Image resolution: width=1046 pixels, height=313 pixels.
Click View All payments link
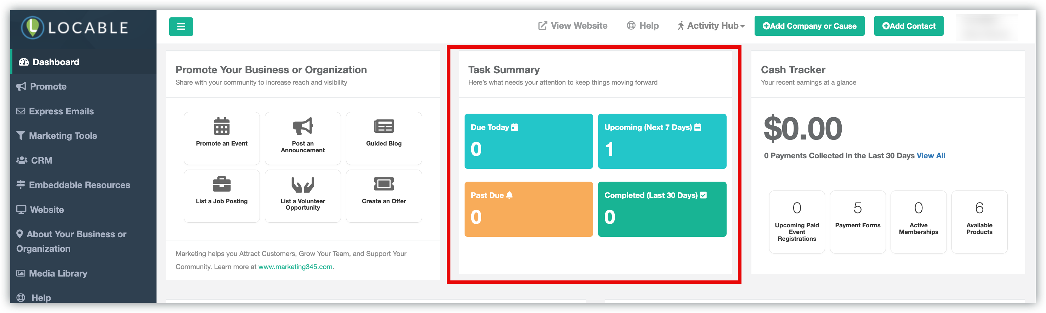pos(931,155)
